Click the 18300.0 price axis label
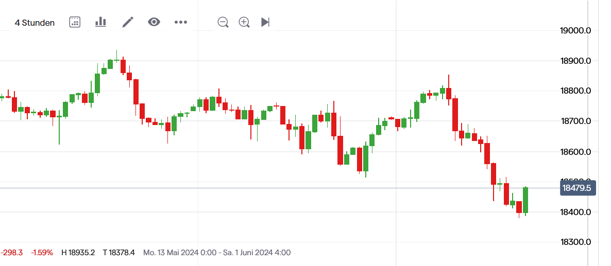The height and width of the screenshot is (266, 611). click(575, 242)
